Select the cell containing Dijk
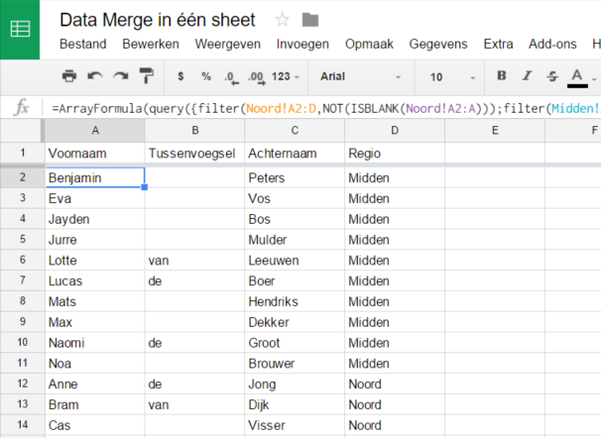 pos(295,404)
